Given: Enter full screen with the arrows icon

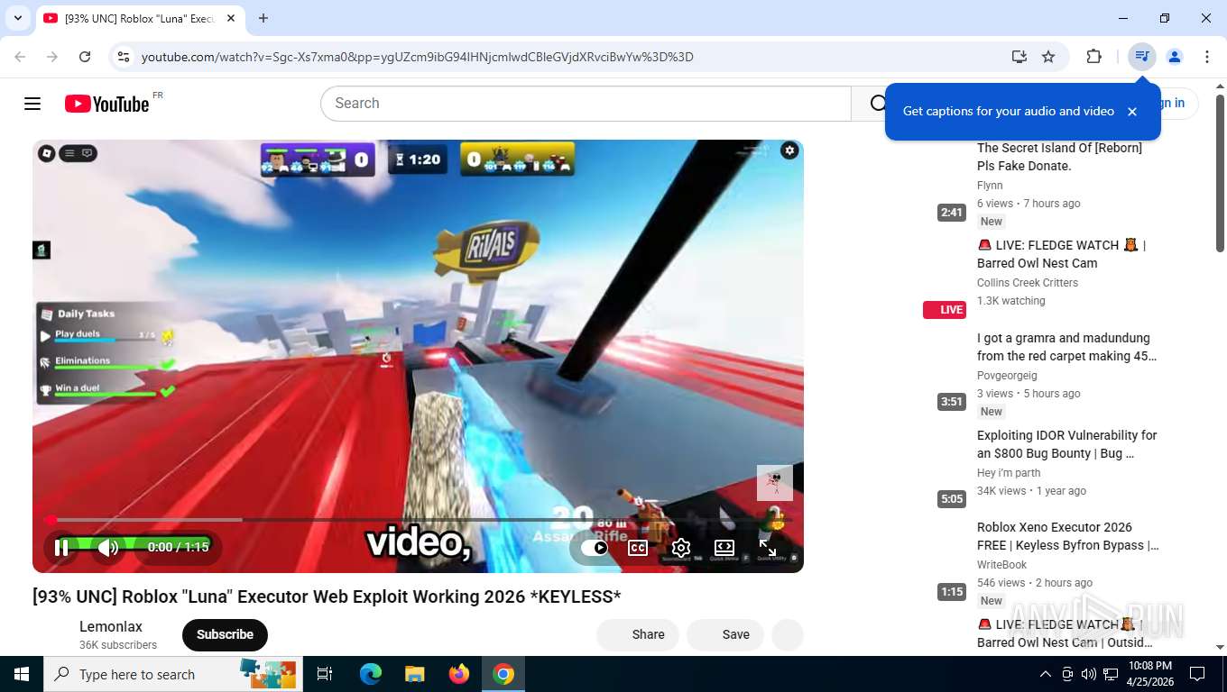Looking at the screenshot, I should [768, 547].
